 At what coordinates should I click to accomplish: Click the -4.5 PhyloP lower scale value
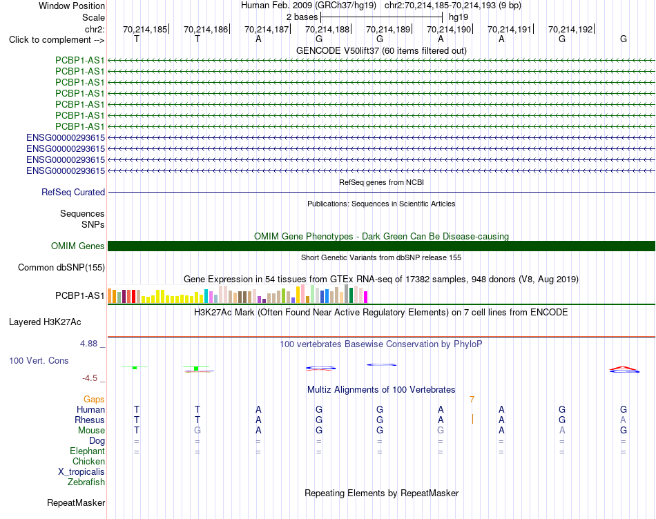[x=90, y=378]
